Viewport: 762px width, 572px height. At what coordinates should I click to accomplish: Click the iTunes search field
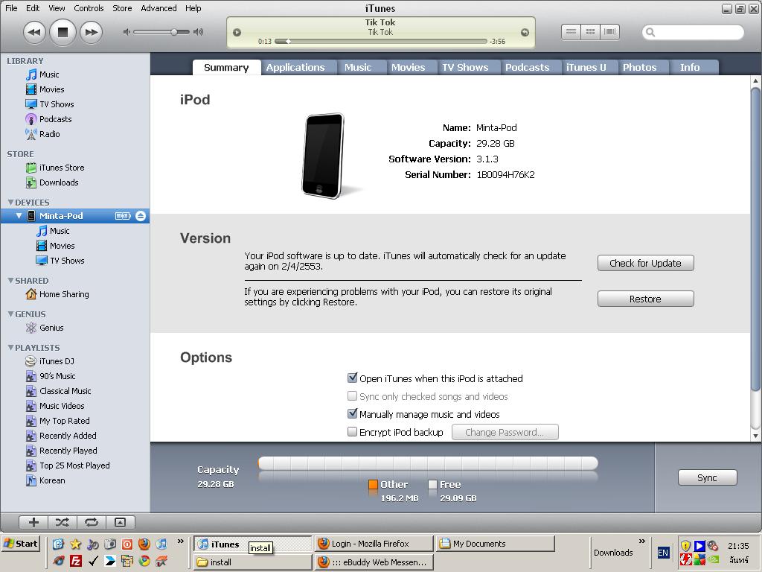coord(693,33)
